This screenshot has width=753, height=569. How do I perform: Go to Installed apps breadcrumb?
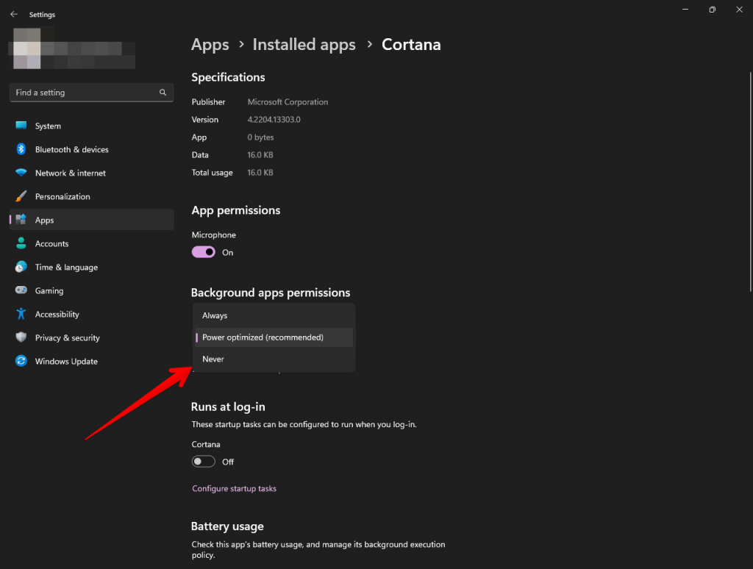pos(304,45)
